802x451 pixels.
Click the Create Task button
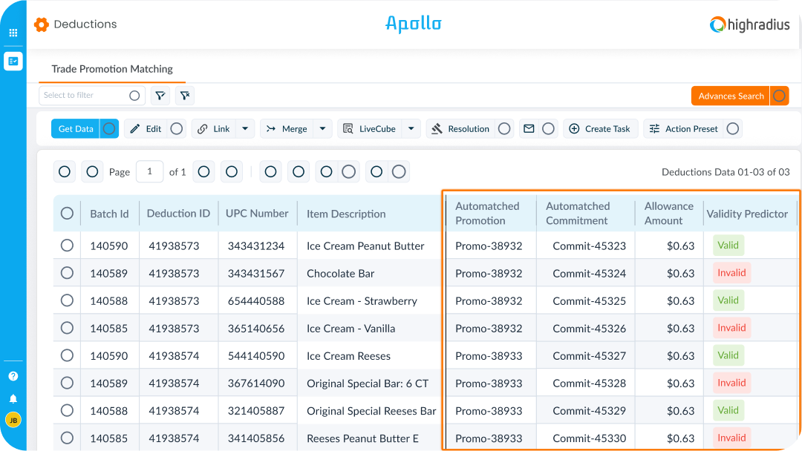599,128
